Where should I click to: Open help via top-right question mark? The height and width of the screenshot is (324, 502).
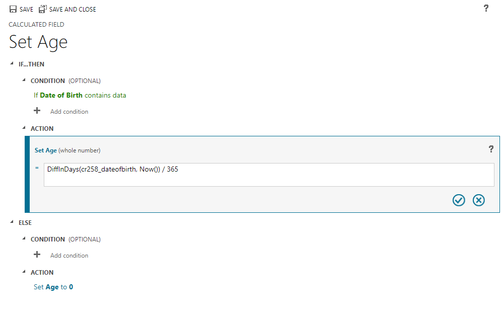tap(485, 8)
